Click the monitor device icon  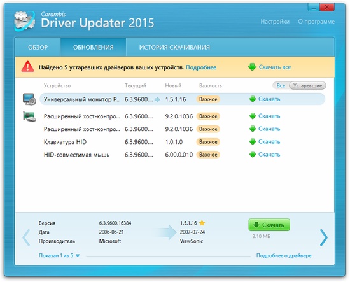tap(29, 99)
